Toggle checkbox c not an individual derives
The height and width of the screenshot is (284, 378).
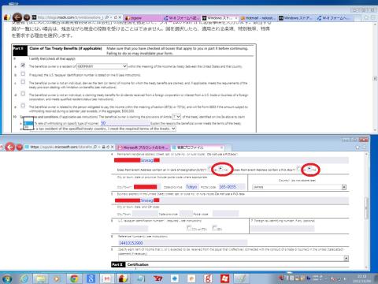(x=23, y=82)
